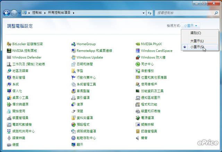Click the 控制台 breadcrumb segment
The width and height of the screenshot is (222, 152).
click(37, 13)
